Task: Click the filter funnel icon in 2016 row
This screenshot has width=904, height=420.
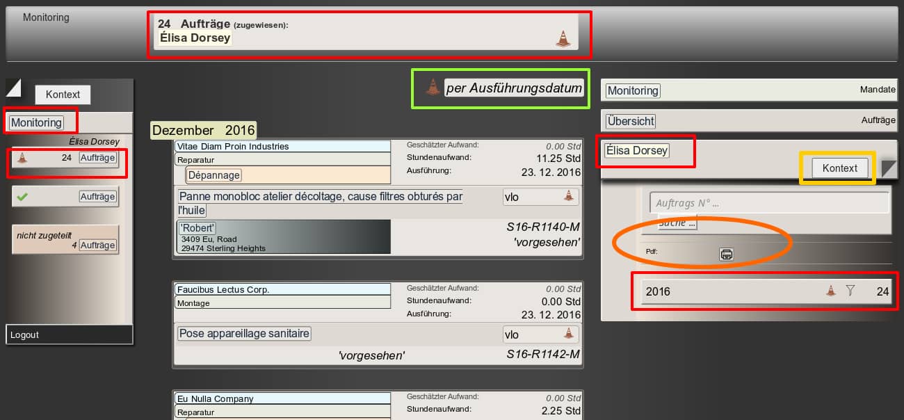Action: [x=850, y=291]
